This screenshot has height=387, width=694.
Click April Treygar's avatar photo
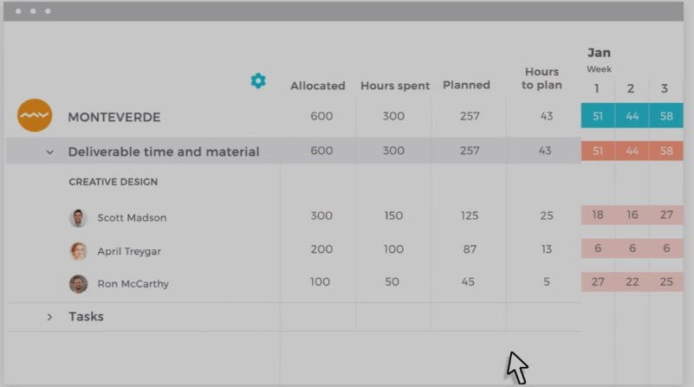pyautogui.click(x=78, y=251)
